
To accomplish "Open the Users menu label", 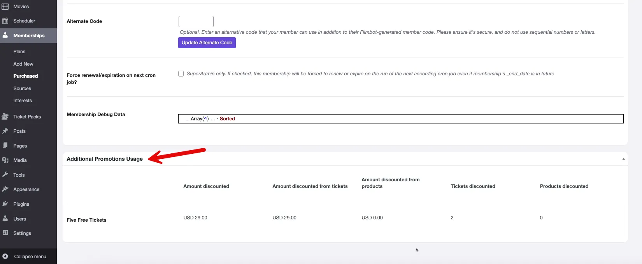I will tap(19, 219).
